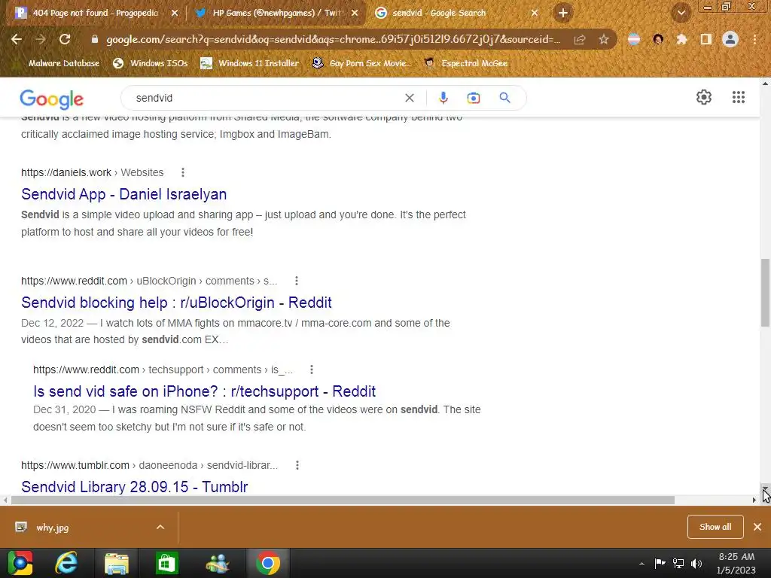Screen dimensions: 771x578
Task: Open the Chrome three-dot menu
Action: (754, 39)
